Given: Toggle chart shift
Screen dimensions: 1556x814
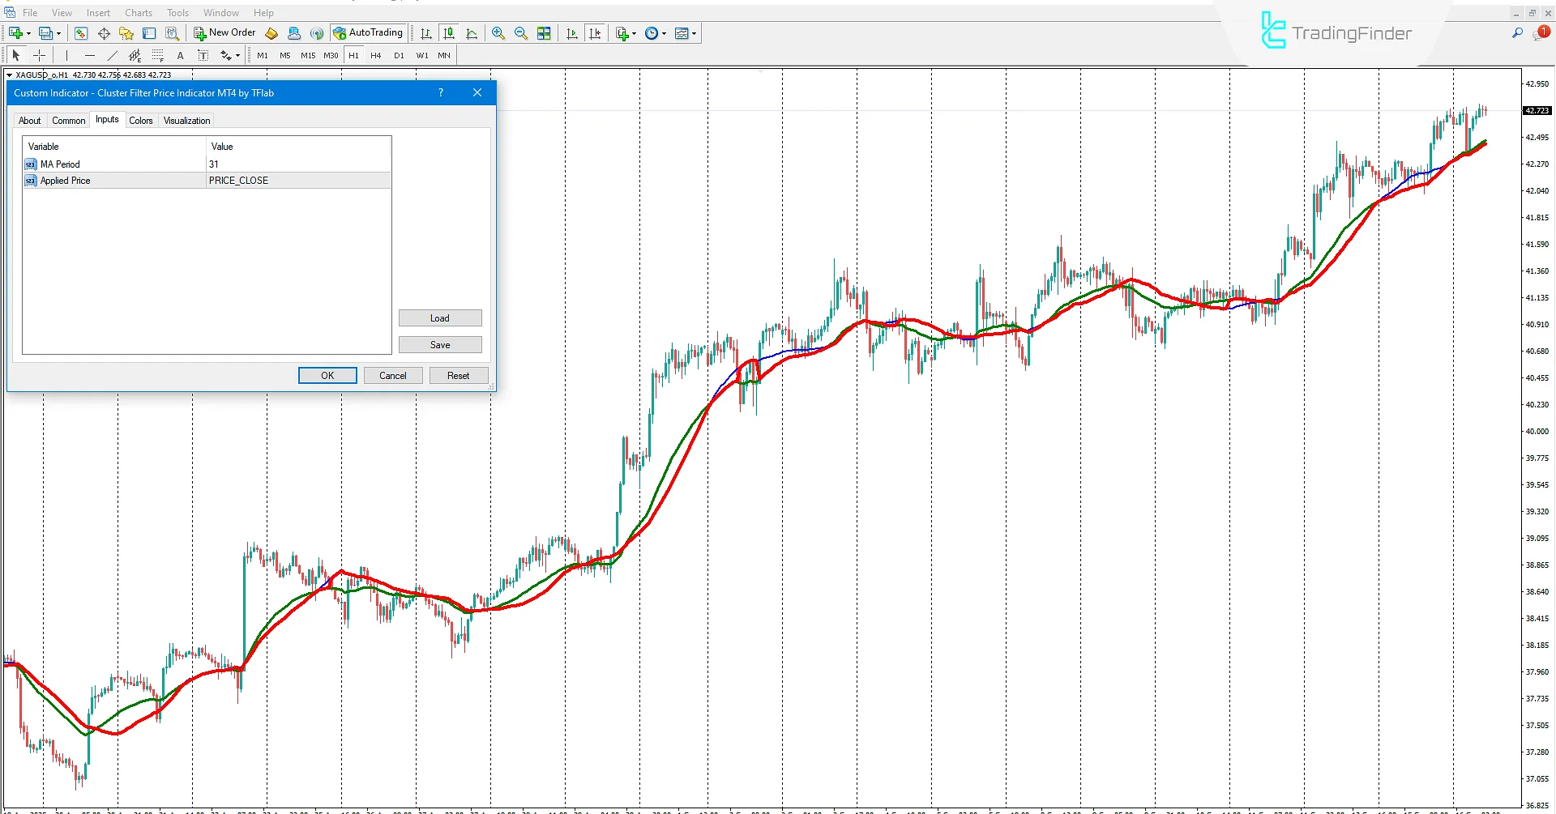Looking at the screenshot, I should click(x=596, y=33).
